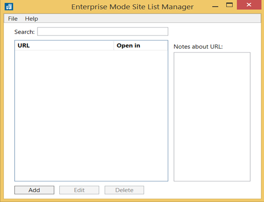This screenshot has width=264, height=202.
Task: Click the Enterprise Mode app icon in title bar
Action: click(x=9, y=7)
